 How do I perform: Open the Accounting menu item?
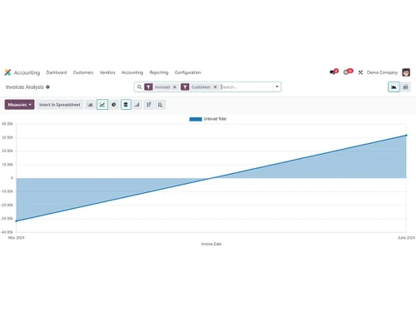132,72
